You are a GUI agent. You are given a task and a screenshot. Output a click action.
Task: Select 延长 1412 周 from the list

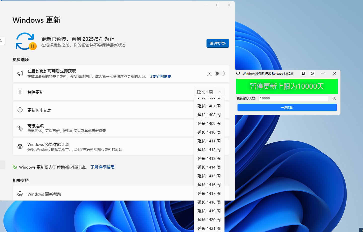coord(209,150)
